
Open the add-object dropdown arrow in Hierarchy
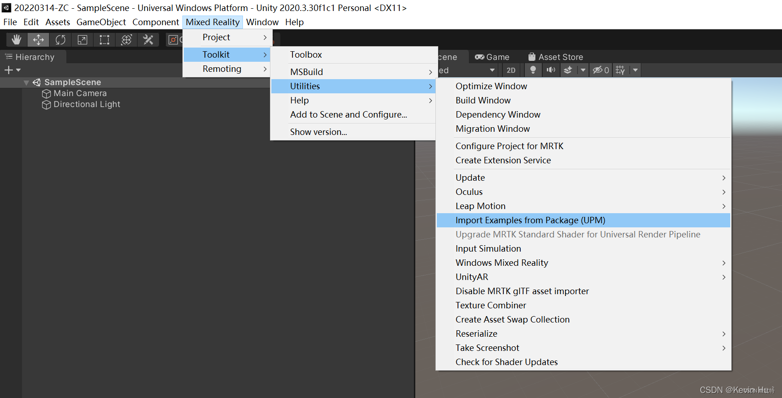18,70
